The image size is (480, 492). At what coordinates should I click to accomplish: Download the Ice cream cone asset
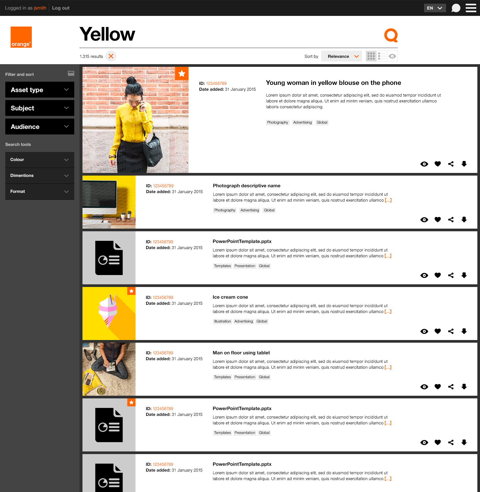click(x=464, y=331)
